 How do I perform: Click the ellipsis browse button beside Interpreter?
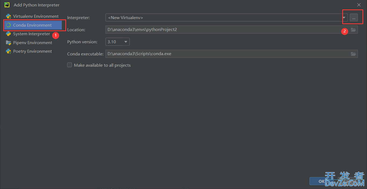(354, 17)
